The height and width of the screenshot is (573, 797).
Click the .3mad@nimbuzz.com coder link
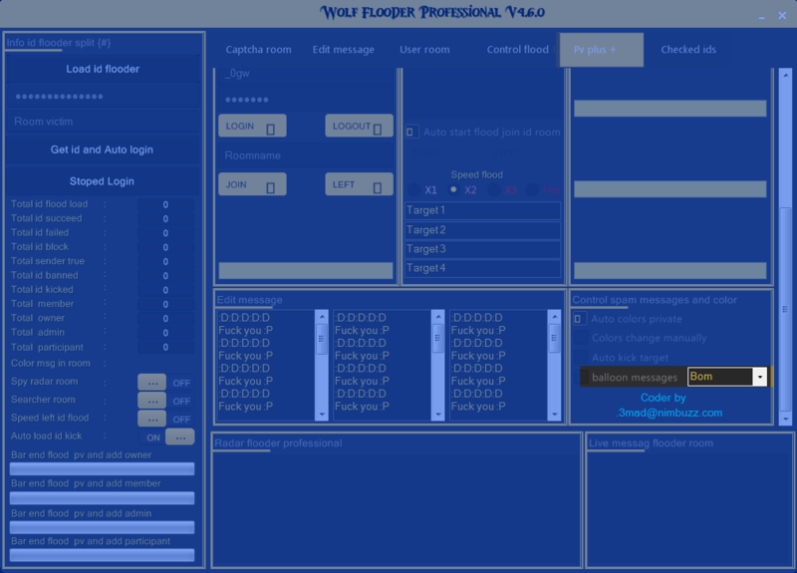point(668,413)
